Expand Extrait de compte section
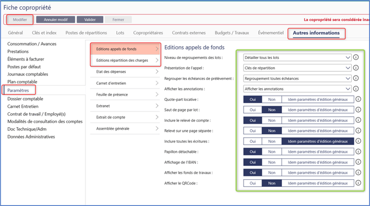The width and height of the screenshot is (370, 206). click(x=125, y=117)
